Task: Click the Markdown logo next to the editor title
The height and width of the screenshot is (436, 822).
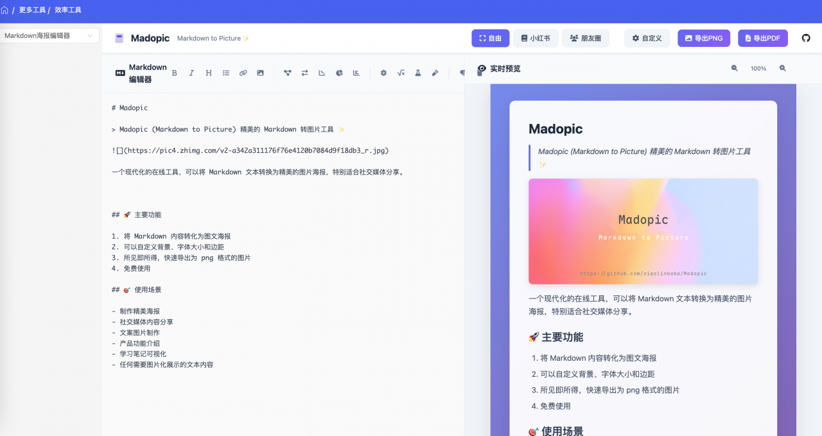Action: 120,73
